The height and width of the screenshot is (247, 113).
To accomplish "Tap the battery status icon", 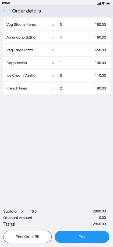I will [x=108, y=3].
